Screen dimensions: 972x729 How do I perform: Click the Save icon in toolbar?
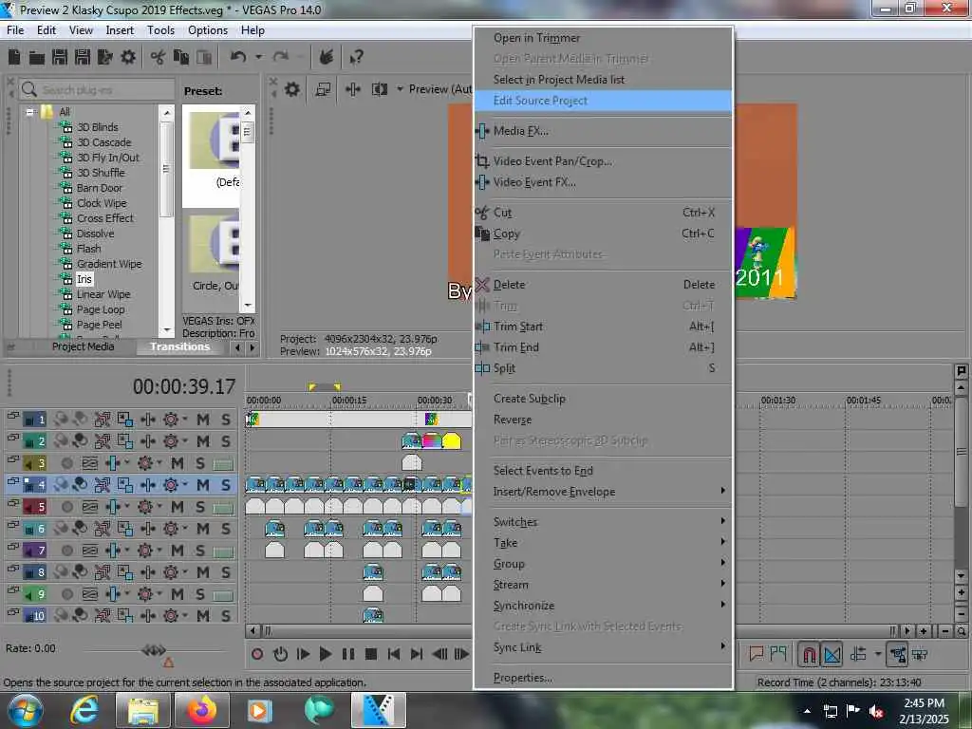click(60, 58)
